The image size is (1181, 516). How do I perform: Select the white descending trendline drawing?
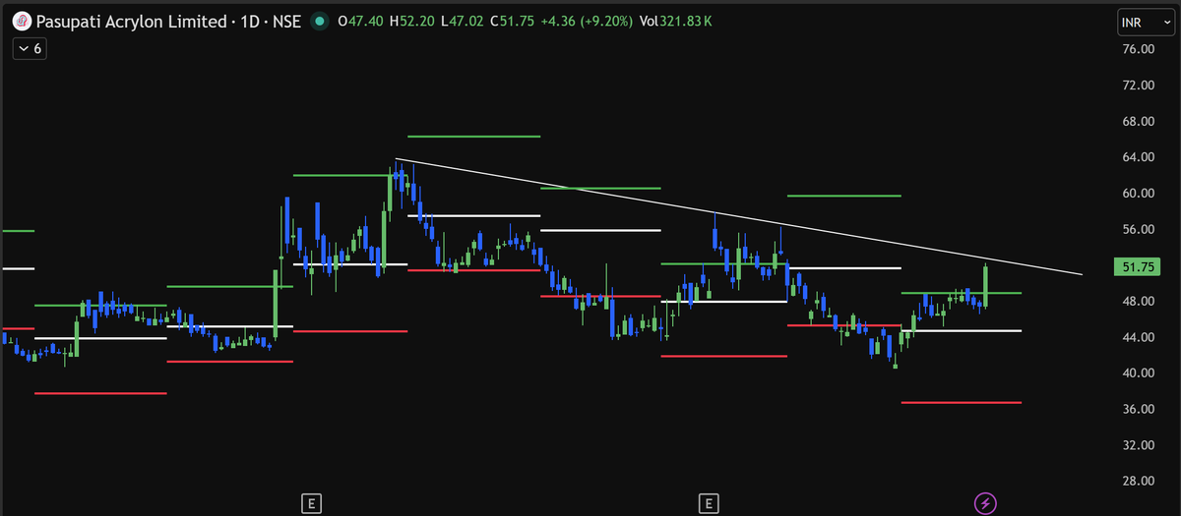point(738,216)
